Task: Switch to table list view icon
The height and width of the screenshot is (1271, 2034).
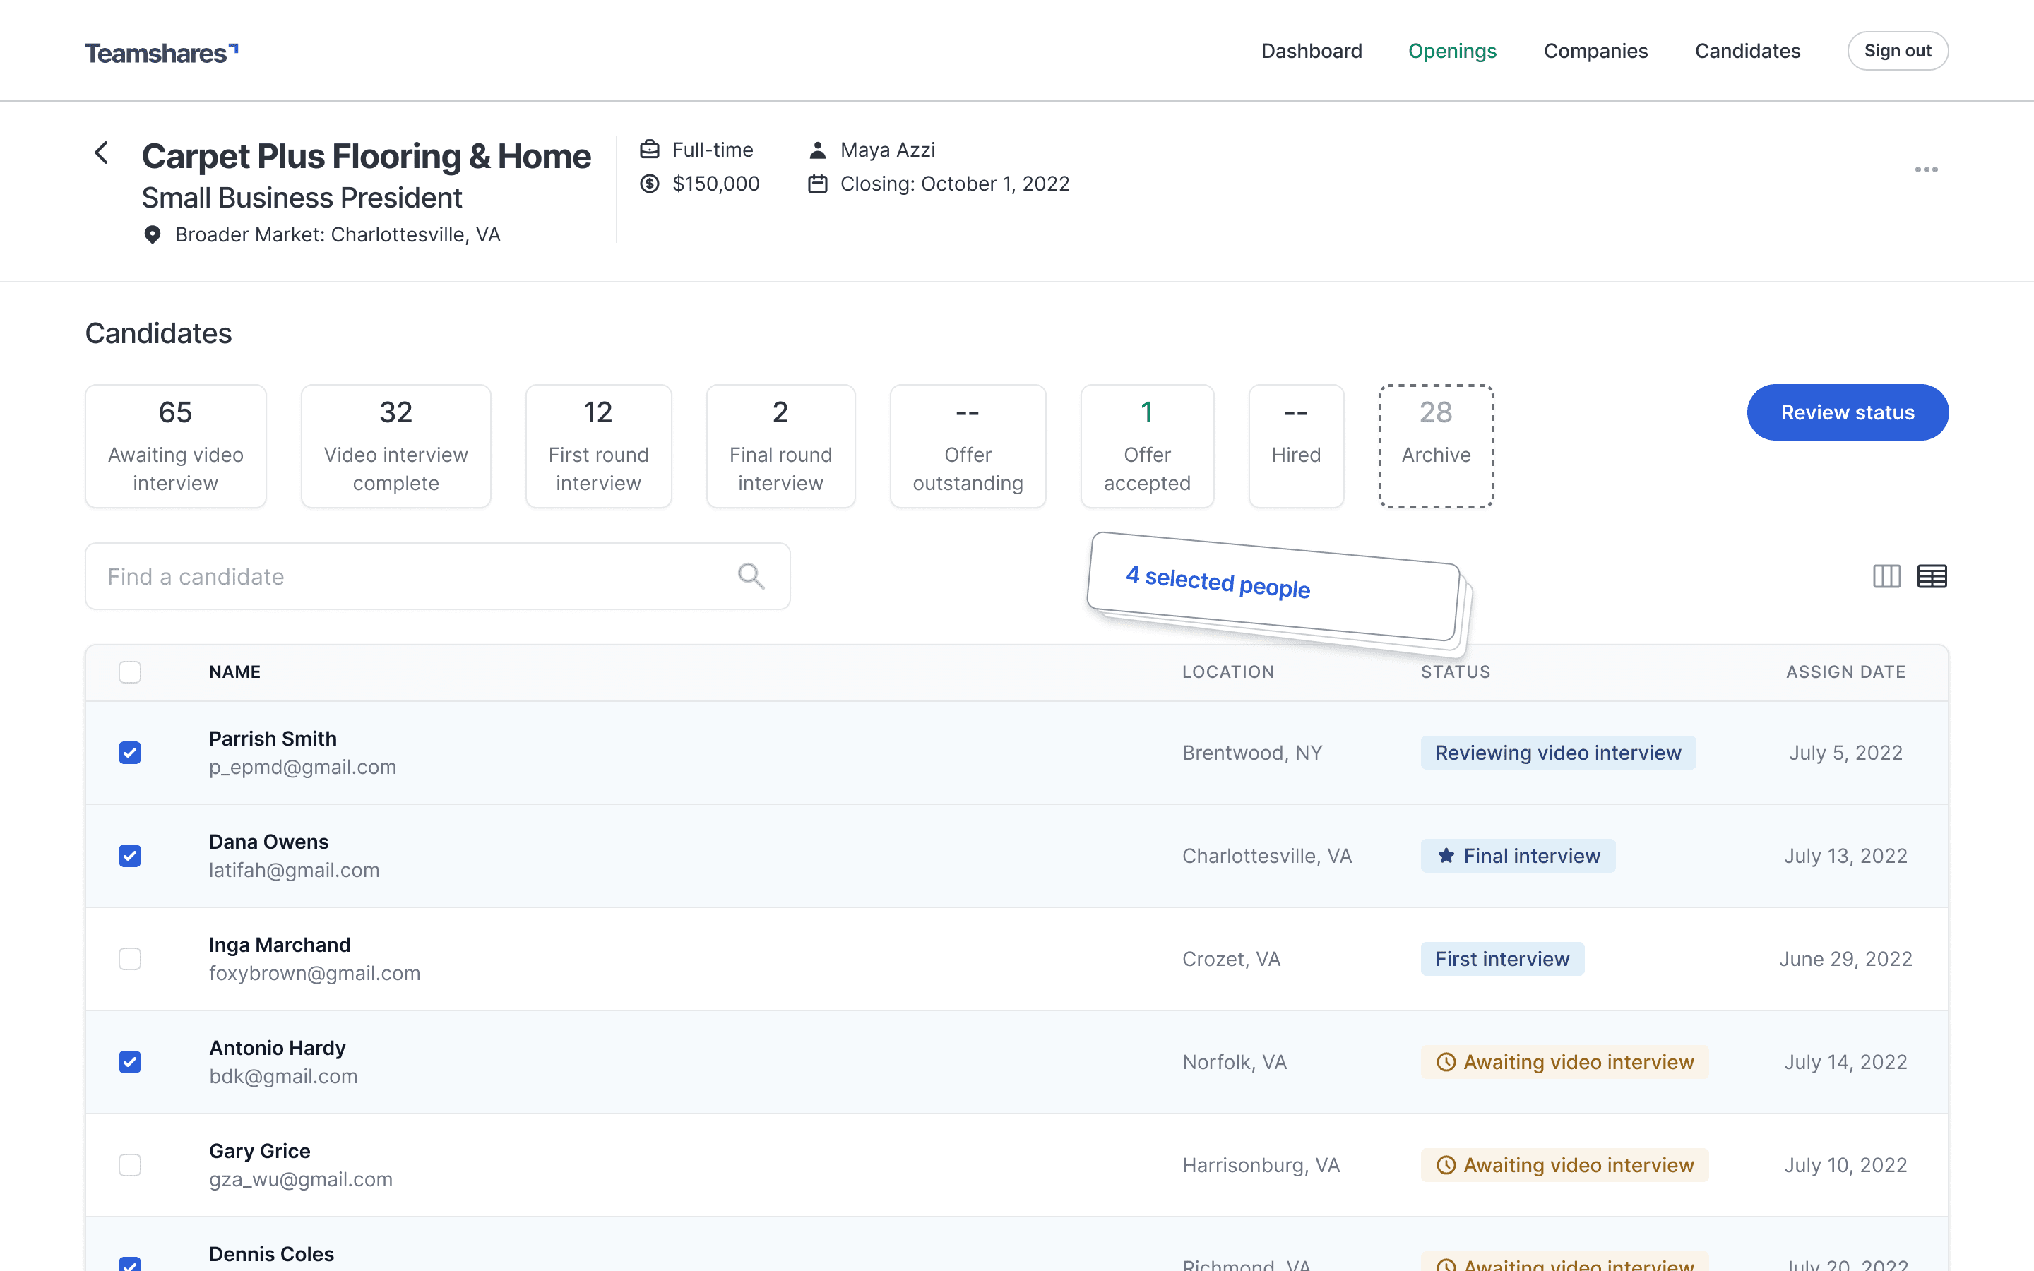Action: (1932, 577)
